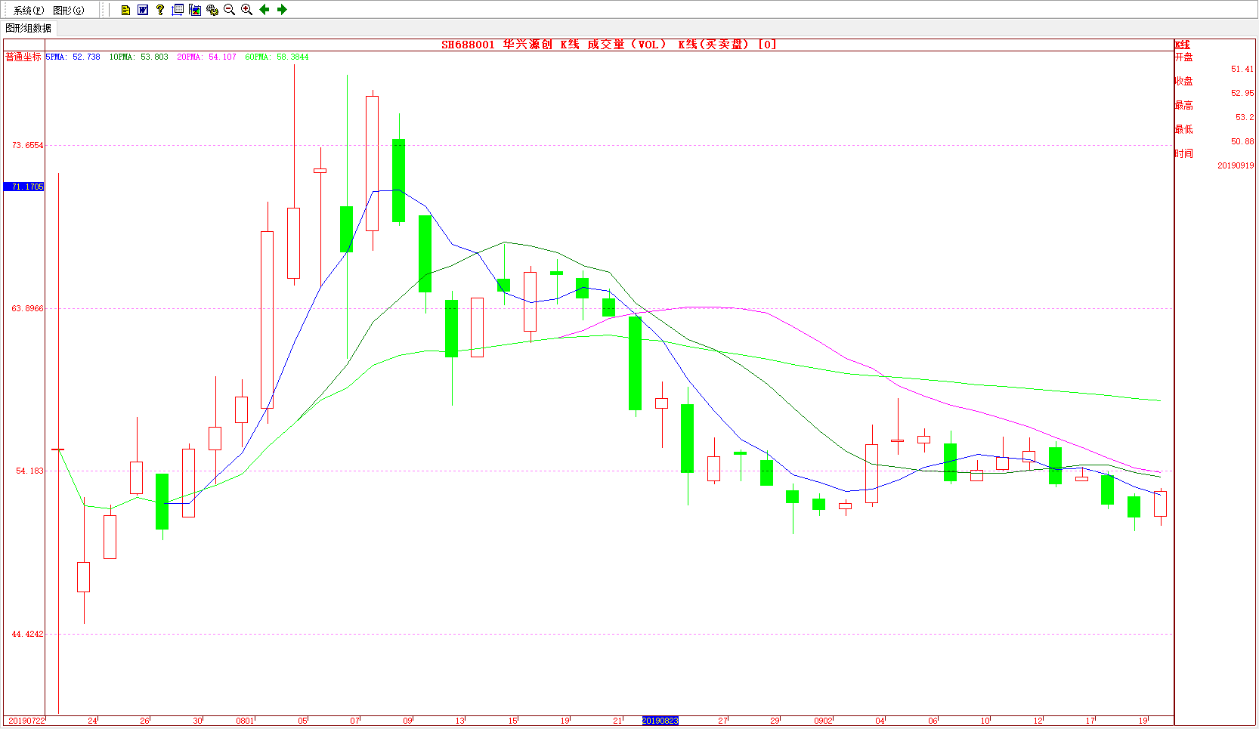The image size is (1259, 729).
Task: Select the 5PMA: 52.738 indicator label
Action: point(73,57)
